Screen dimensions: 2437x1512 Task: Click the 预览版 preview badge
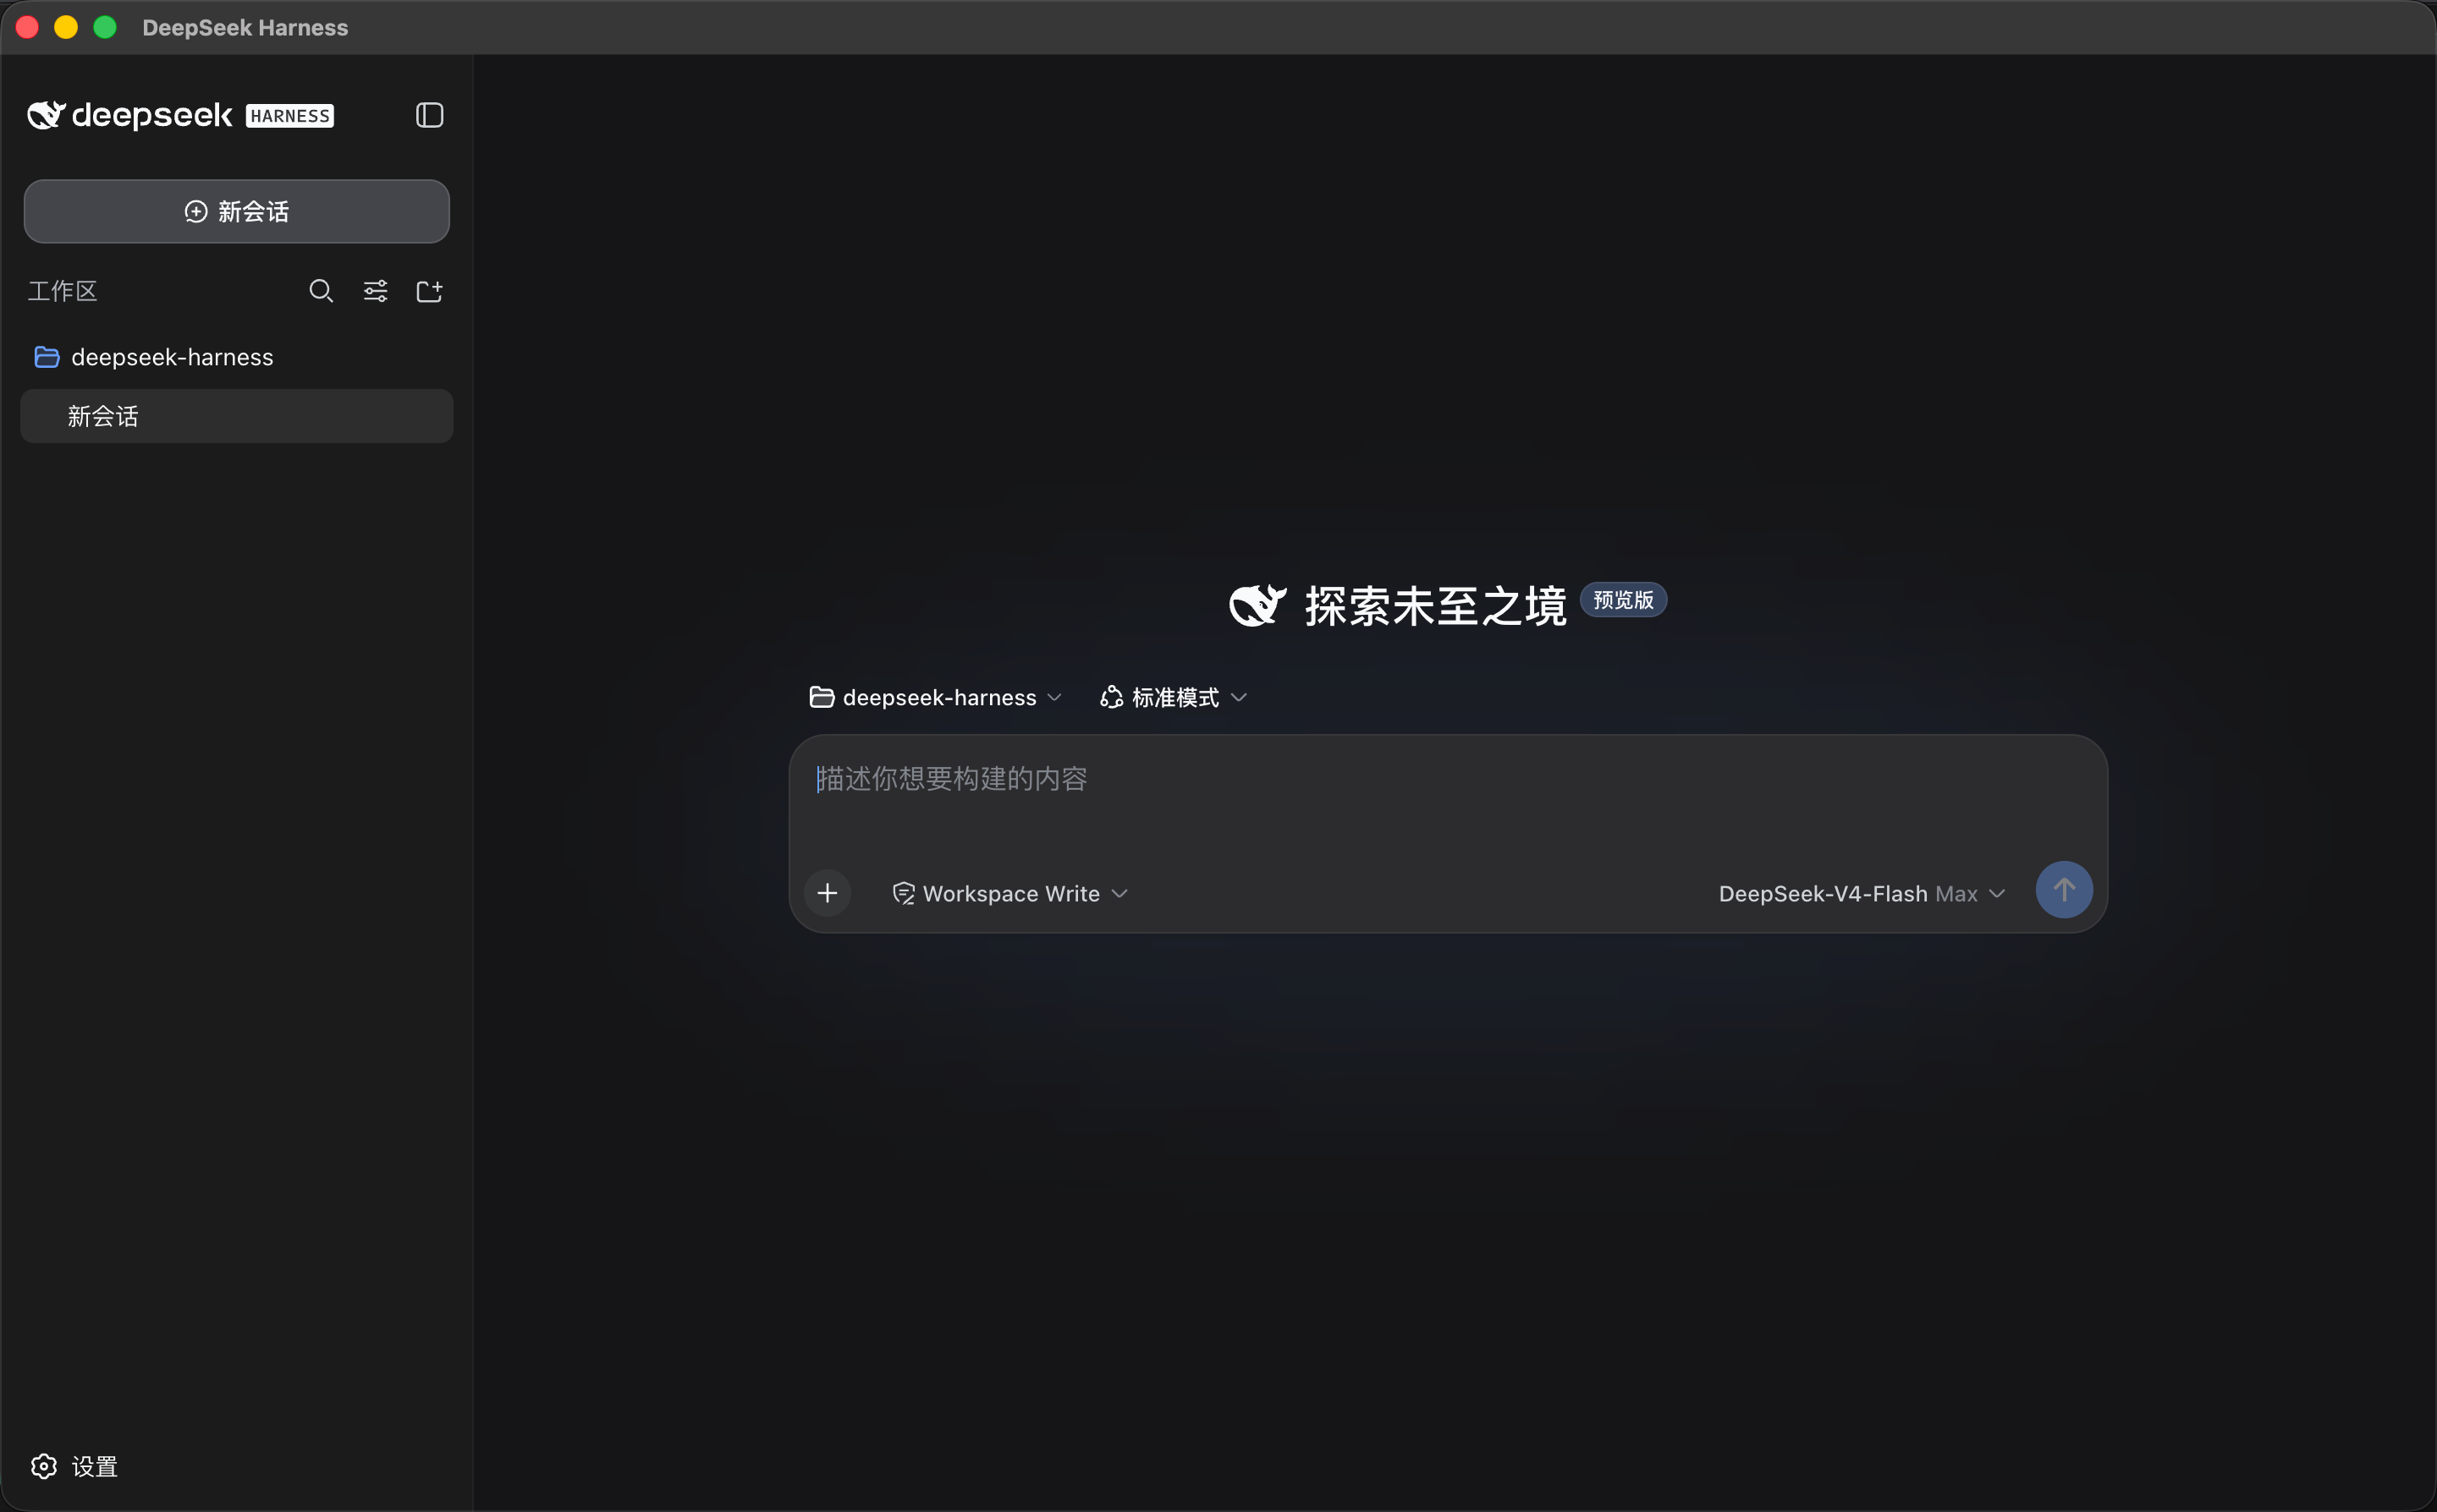[1623, 600]
